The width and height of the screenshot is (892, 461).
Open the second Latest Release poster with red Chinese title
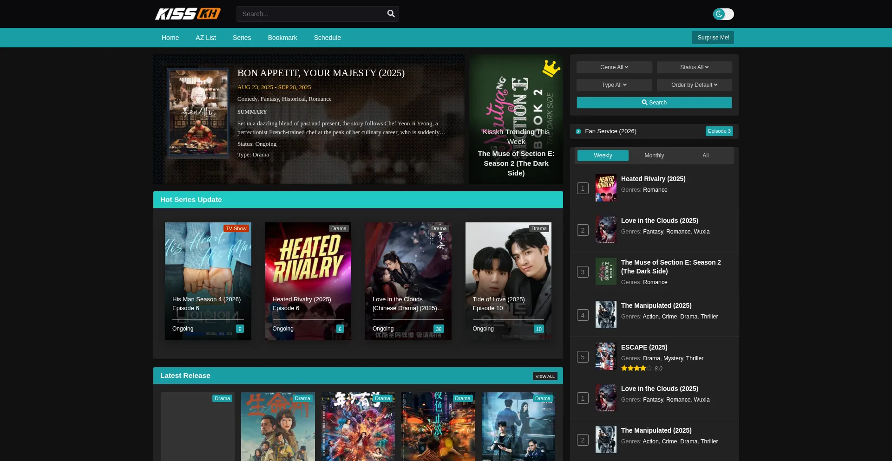[278, 427]
